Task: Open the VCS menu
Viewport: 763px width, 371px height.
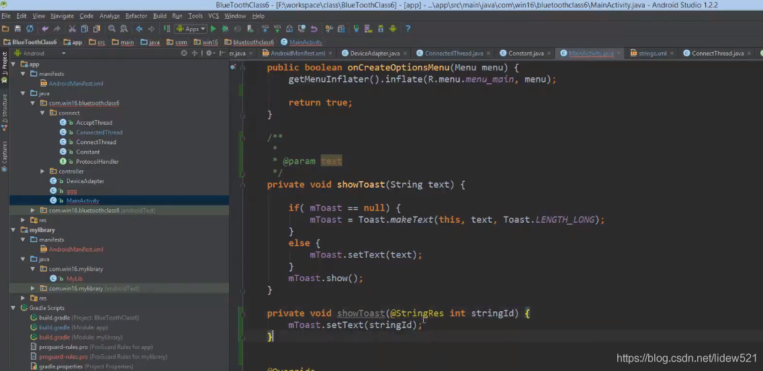Action: 214,16
